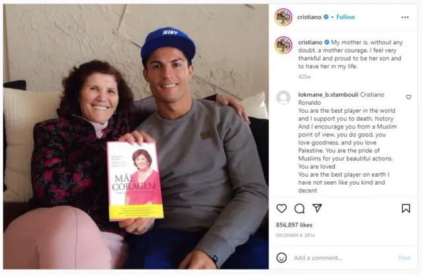Open the cristiano username in header

tap(309, 17)
